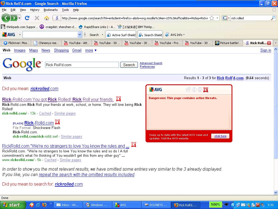Image resolution: width=278 pixels, height=209 pixels.
Task: Click AVG danger icon beside first result title
Action: click(118, 99)
